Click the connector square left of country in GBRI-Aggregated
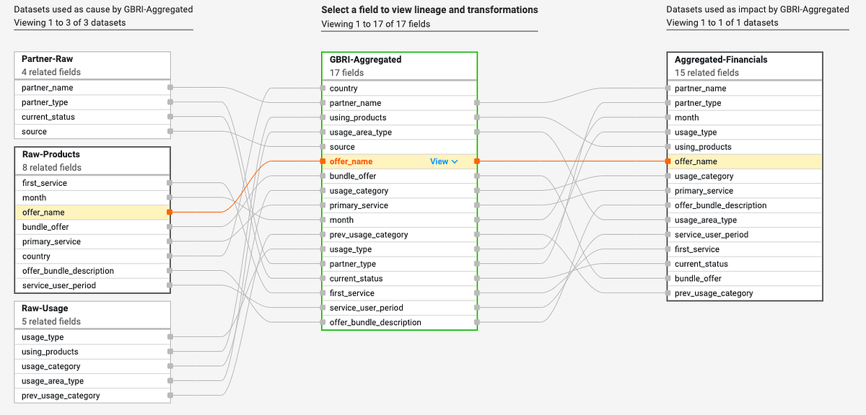This screenshot has width=866, height=415. pyautogui.click(x=323, y=88)
